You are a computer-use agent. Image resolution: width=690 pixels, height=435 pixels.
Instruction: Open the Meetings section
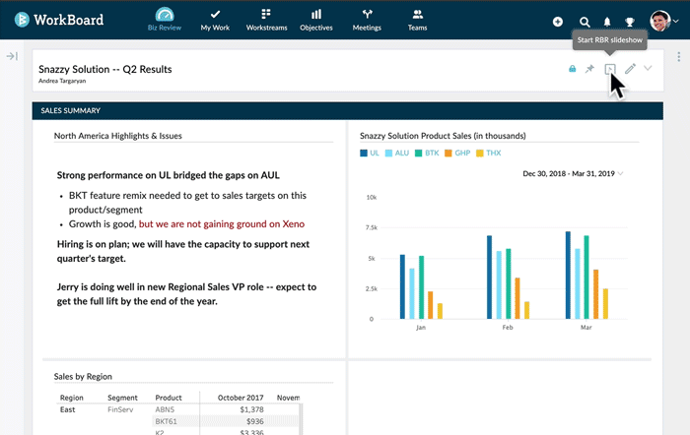[367, 21]
